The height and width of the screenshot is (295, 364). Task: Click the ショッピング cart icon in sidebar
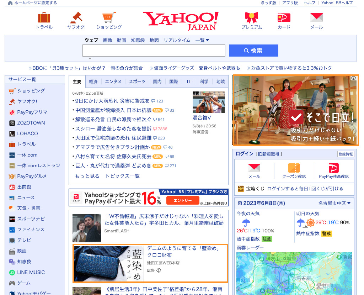[12, 91]
